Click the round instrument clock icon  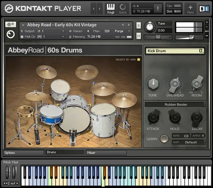11,34
